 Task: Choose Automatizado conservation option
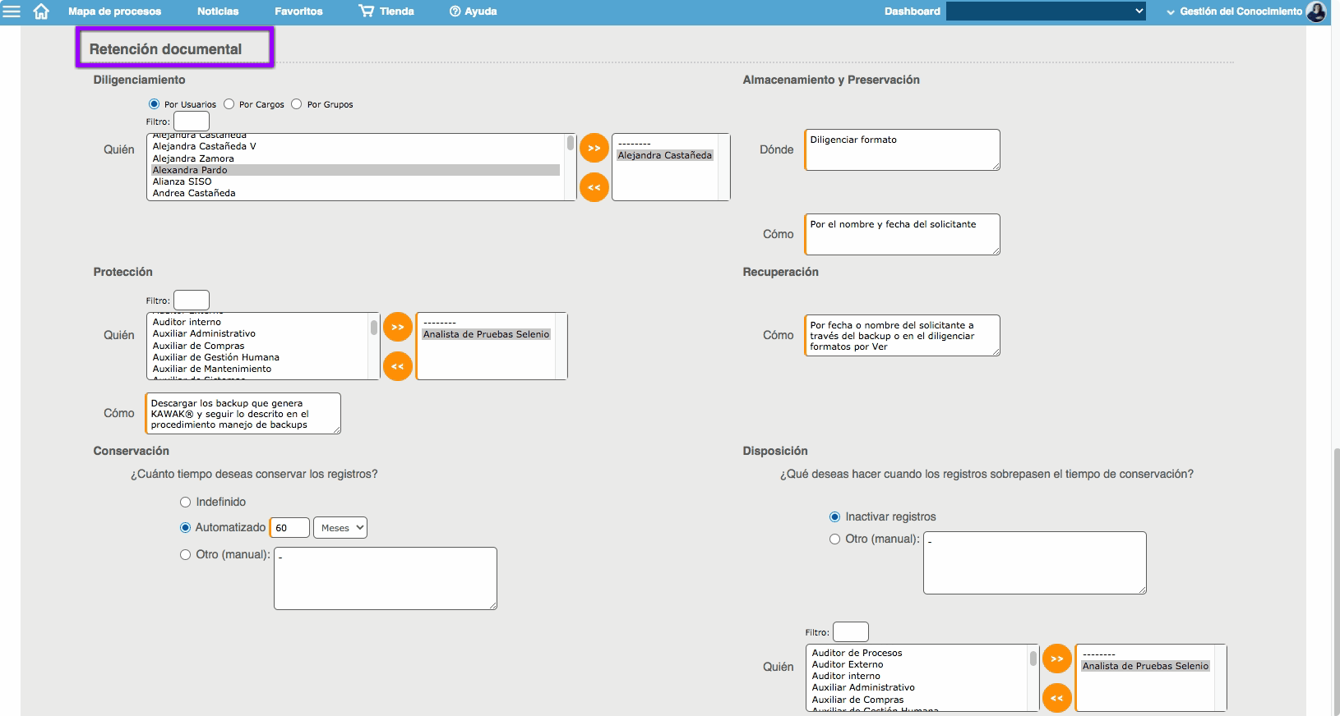pos(185,527)
